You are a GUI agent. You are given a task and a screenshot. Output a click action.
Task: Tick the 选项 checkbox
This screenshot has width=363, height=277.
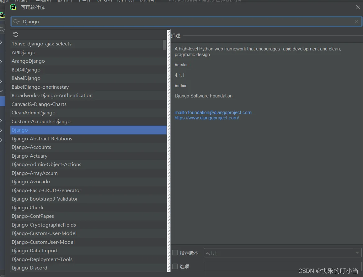point(175,266)
